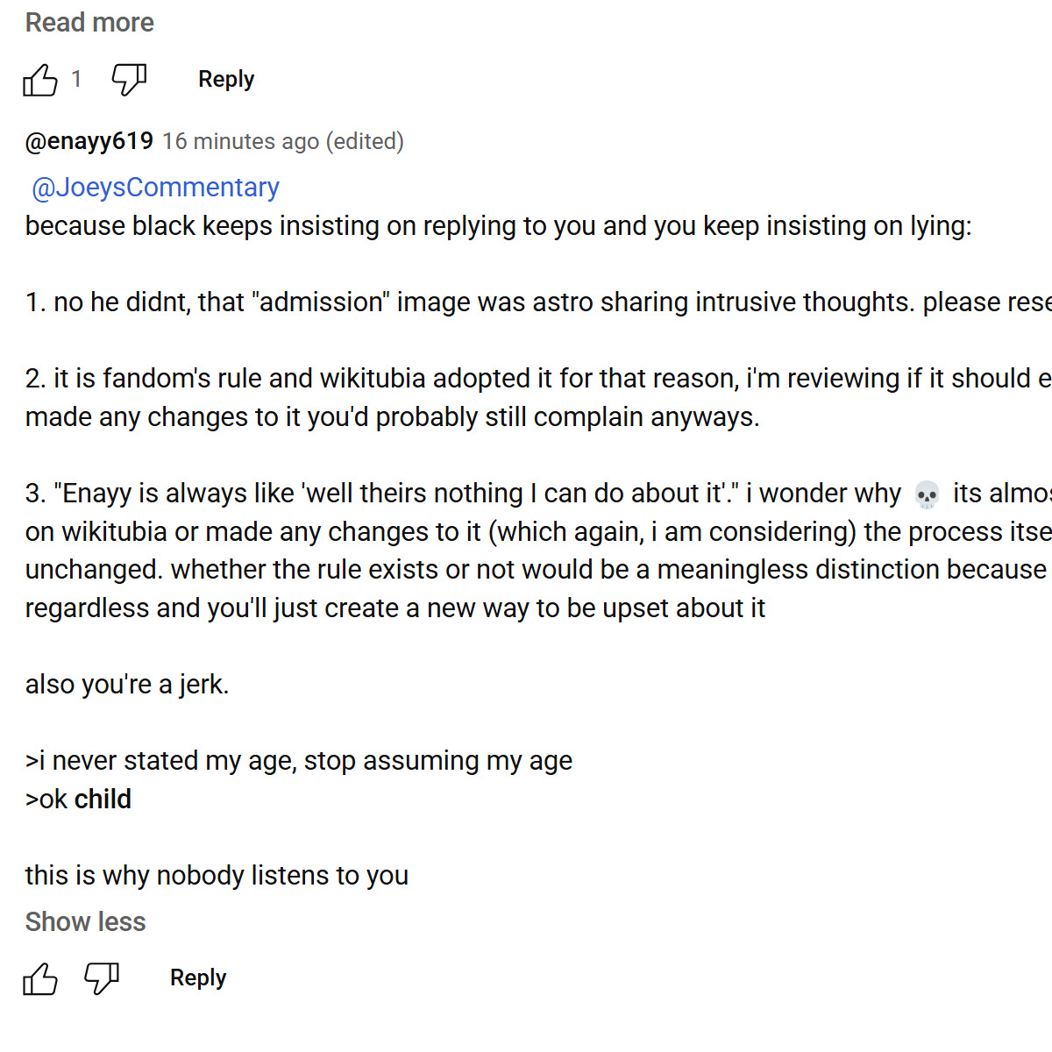1052x1052 pixels.
Task: Open the '16 minutes ago (edited)' comment permalink
Action: point(283,141)
